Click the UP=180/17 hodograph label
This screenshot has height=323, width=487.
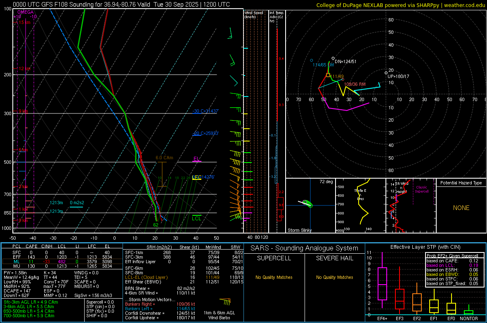click(x=398, y=76)
